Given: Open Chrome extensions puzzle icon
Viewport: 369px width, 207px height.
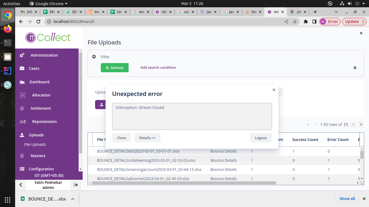Looking at the screenshot, I should click(306, 22).
